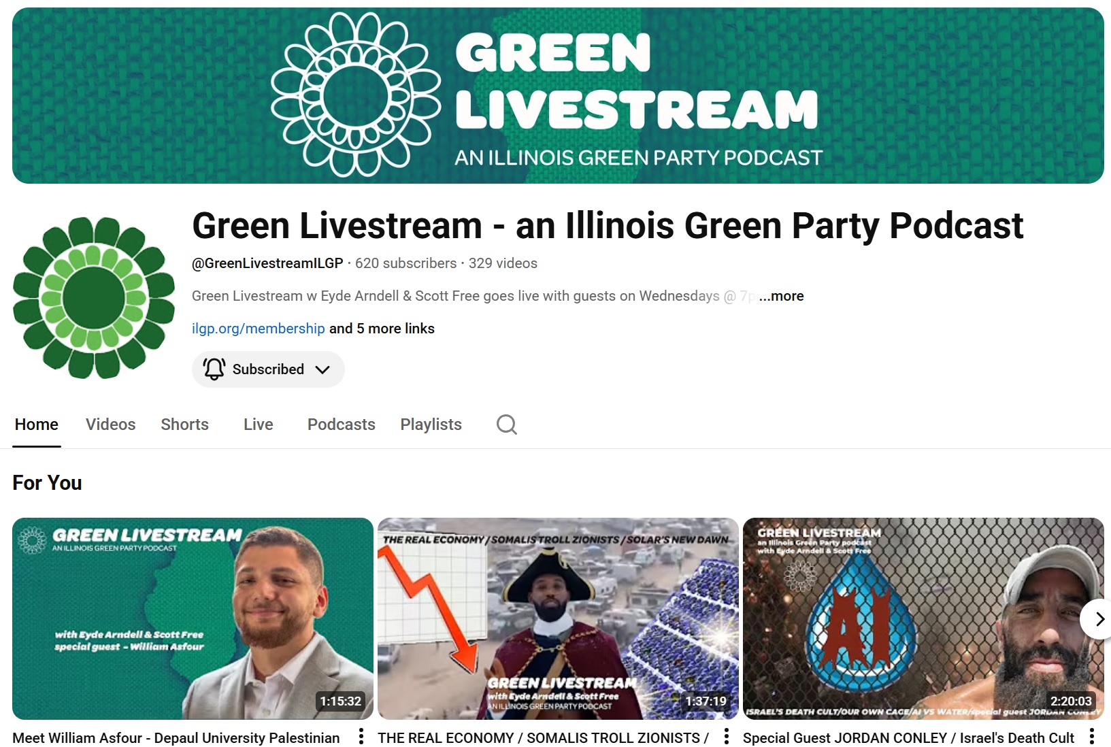Screen dimensions: 1111x747
Task: Play the William Asfour video thumbnail
Action: (x=193, y=618)
